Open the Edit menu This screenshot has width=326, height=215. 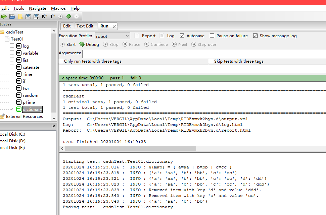tap(5, 8)
